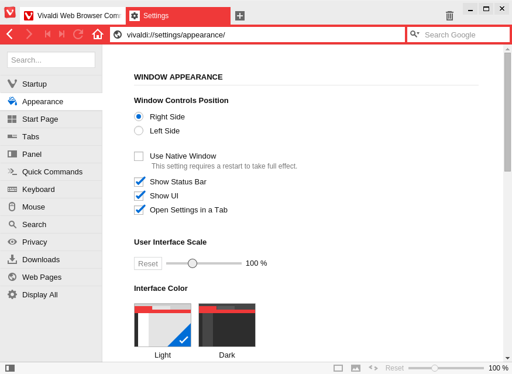
Task: Open the Downloads settings section
Action: [x=51, y=260]
